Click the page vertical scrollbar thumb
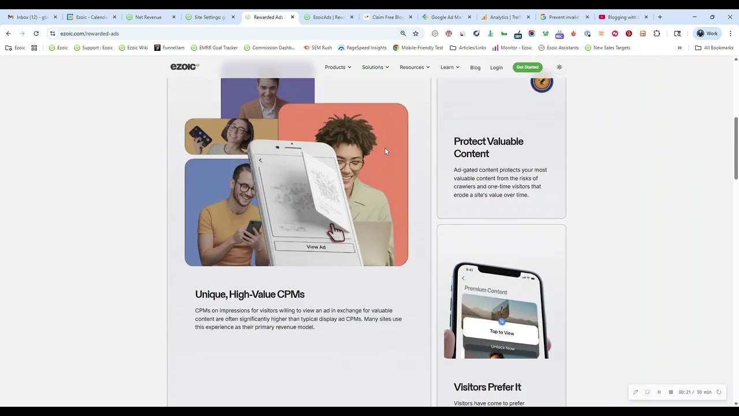 pyautogui.click(x=736, y=148)
